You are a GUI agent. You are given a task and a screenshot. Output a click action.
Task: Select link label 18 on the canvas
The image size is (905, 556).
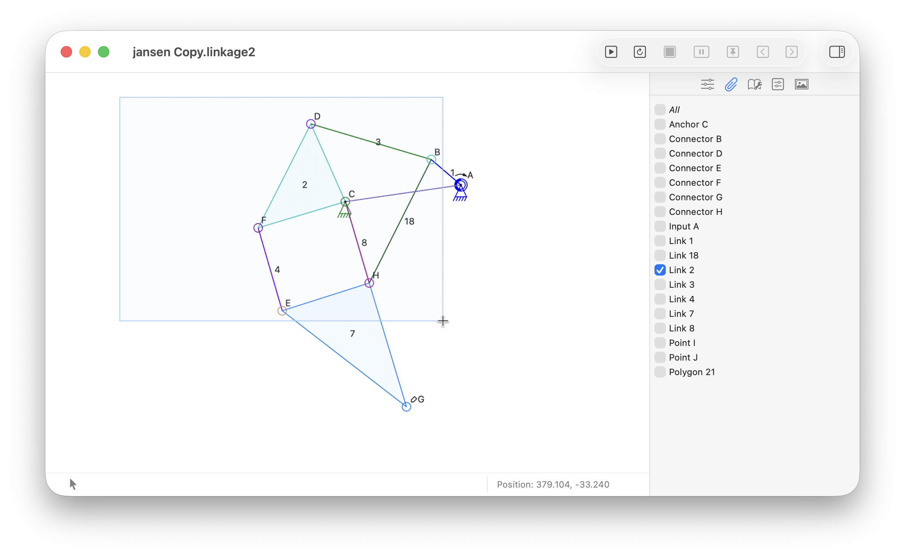tap(409, 221)
